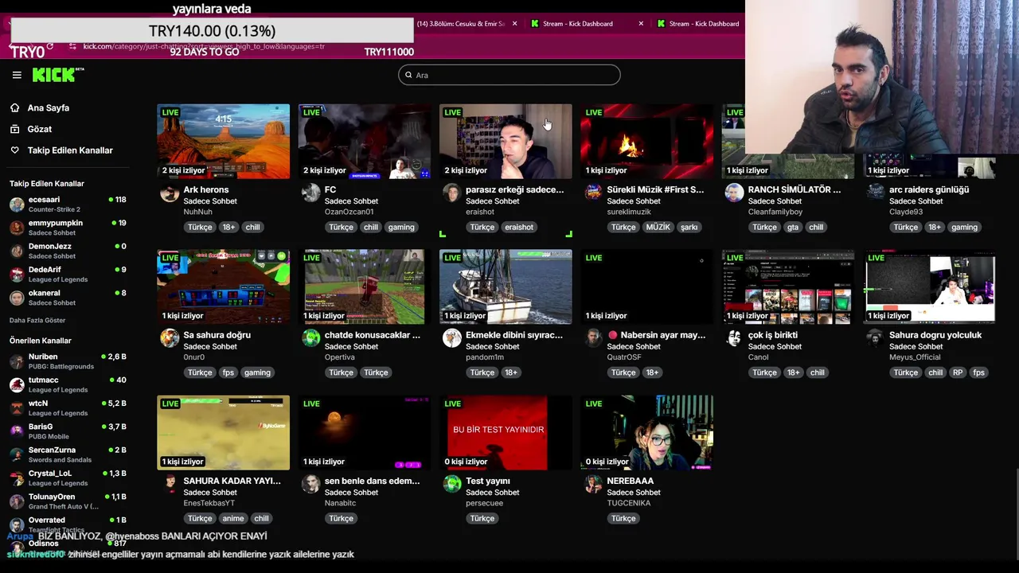Click anime tag under SAHURA KADAR YAYIN
Screen dimensions: 1019x573
click(233, 518)
